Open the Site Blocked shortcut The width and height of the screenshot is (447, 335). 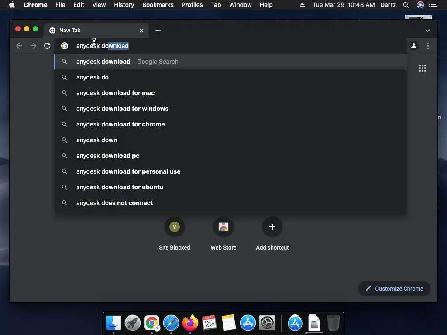click(175, 234)
